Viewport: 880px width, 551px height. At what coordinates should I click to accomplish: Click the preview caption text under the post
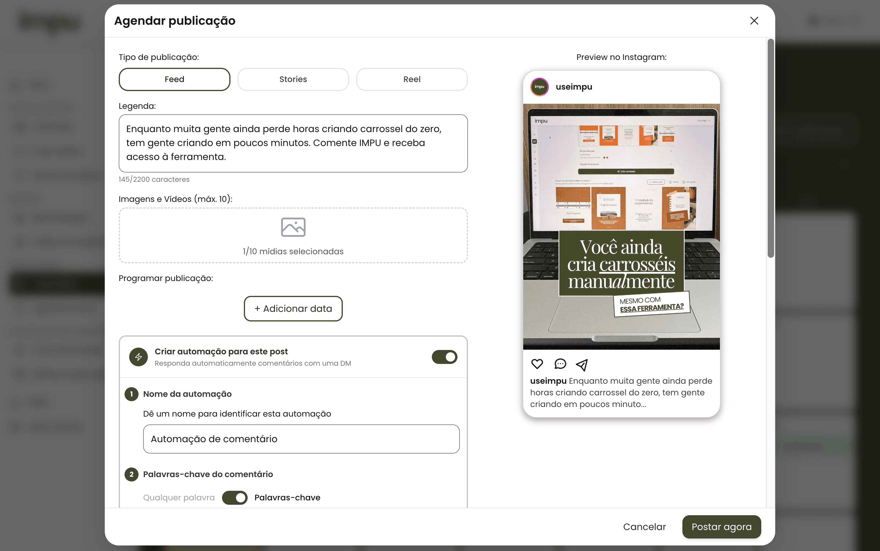(x=621, y=392)
